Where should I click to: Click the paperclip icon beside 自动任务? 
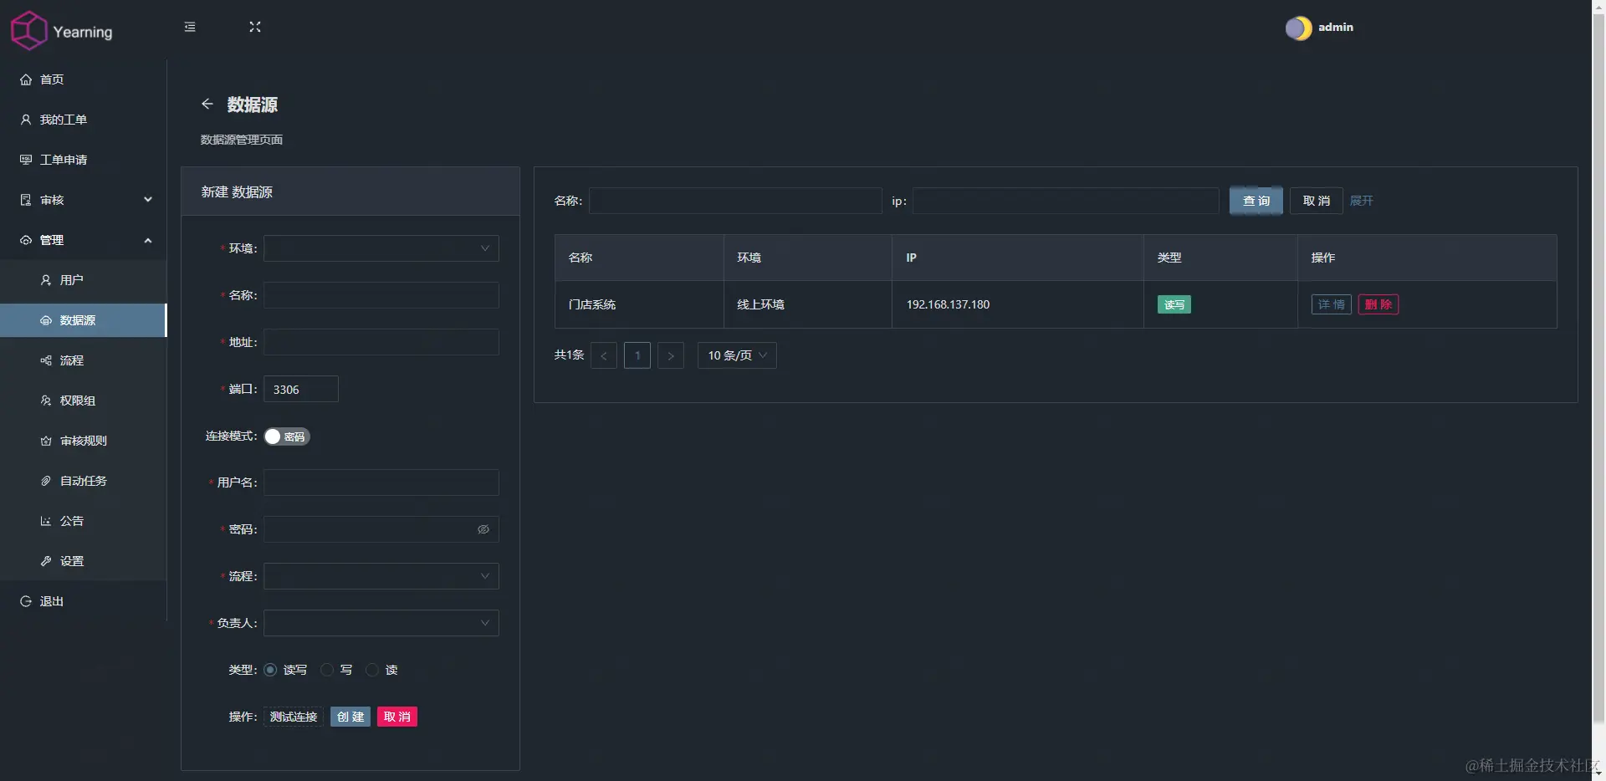pyautogui.click(x=46, y=481)
